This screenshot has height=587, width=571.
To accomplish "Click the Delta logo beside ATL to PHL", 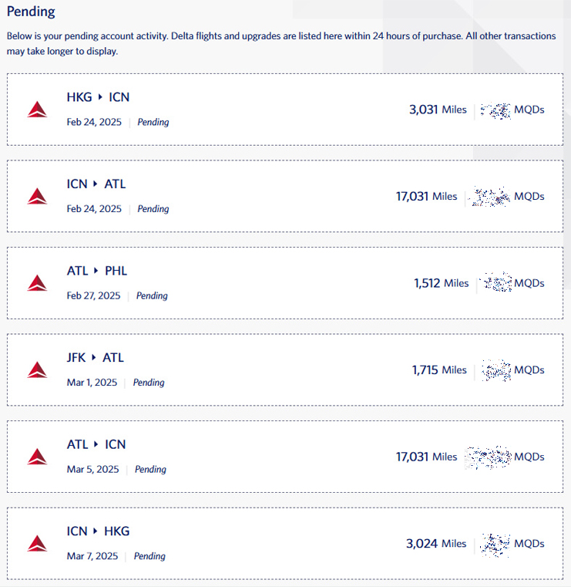I will pos(37,283).
